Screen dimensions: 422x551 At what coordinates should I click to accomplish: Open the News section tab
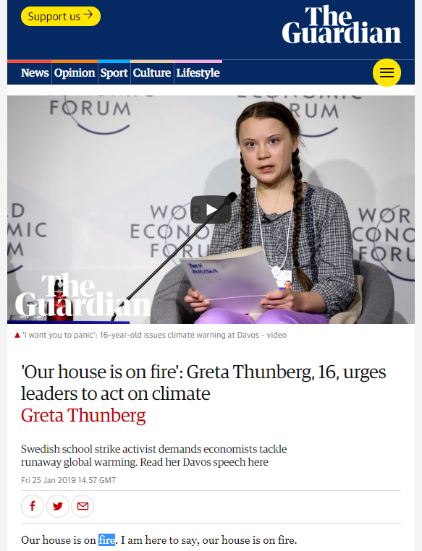35,73
